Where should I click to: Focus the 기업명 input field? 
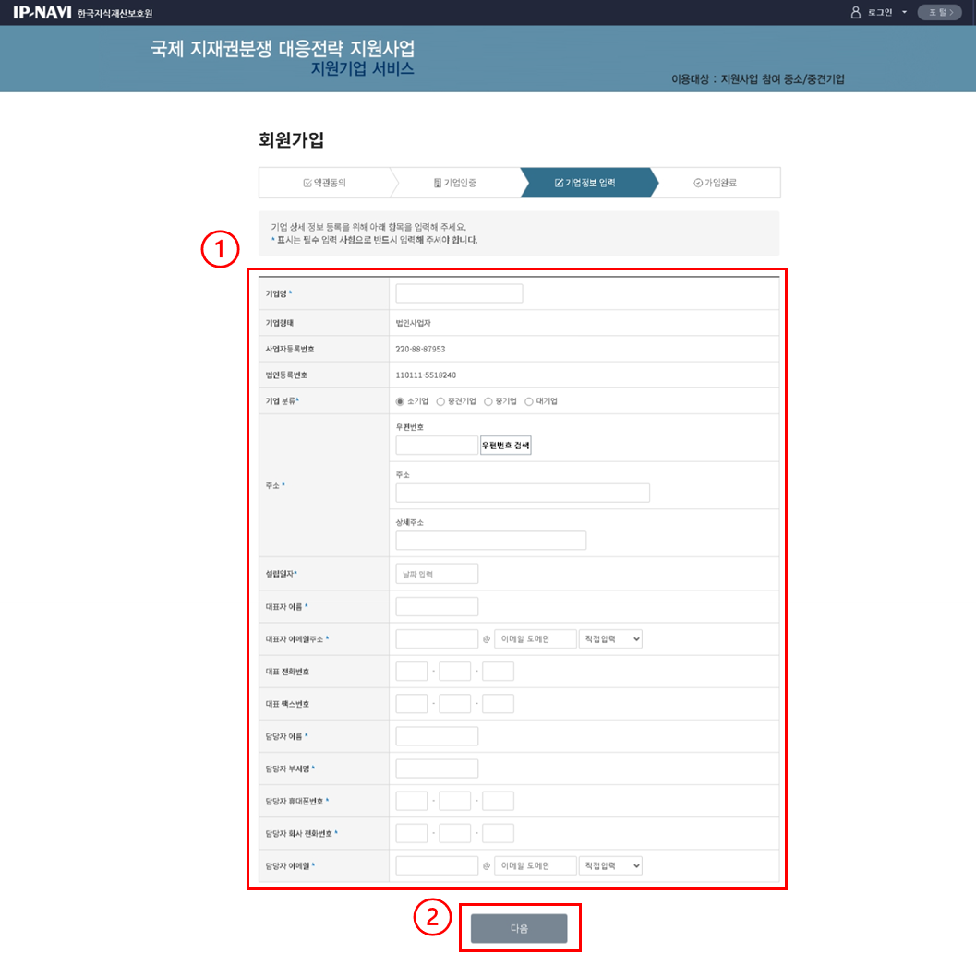[459, 293]
